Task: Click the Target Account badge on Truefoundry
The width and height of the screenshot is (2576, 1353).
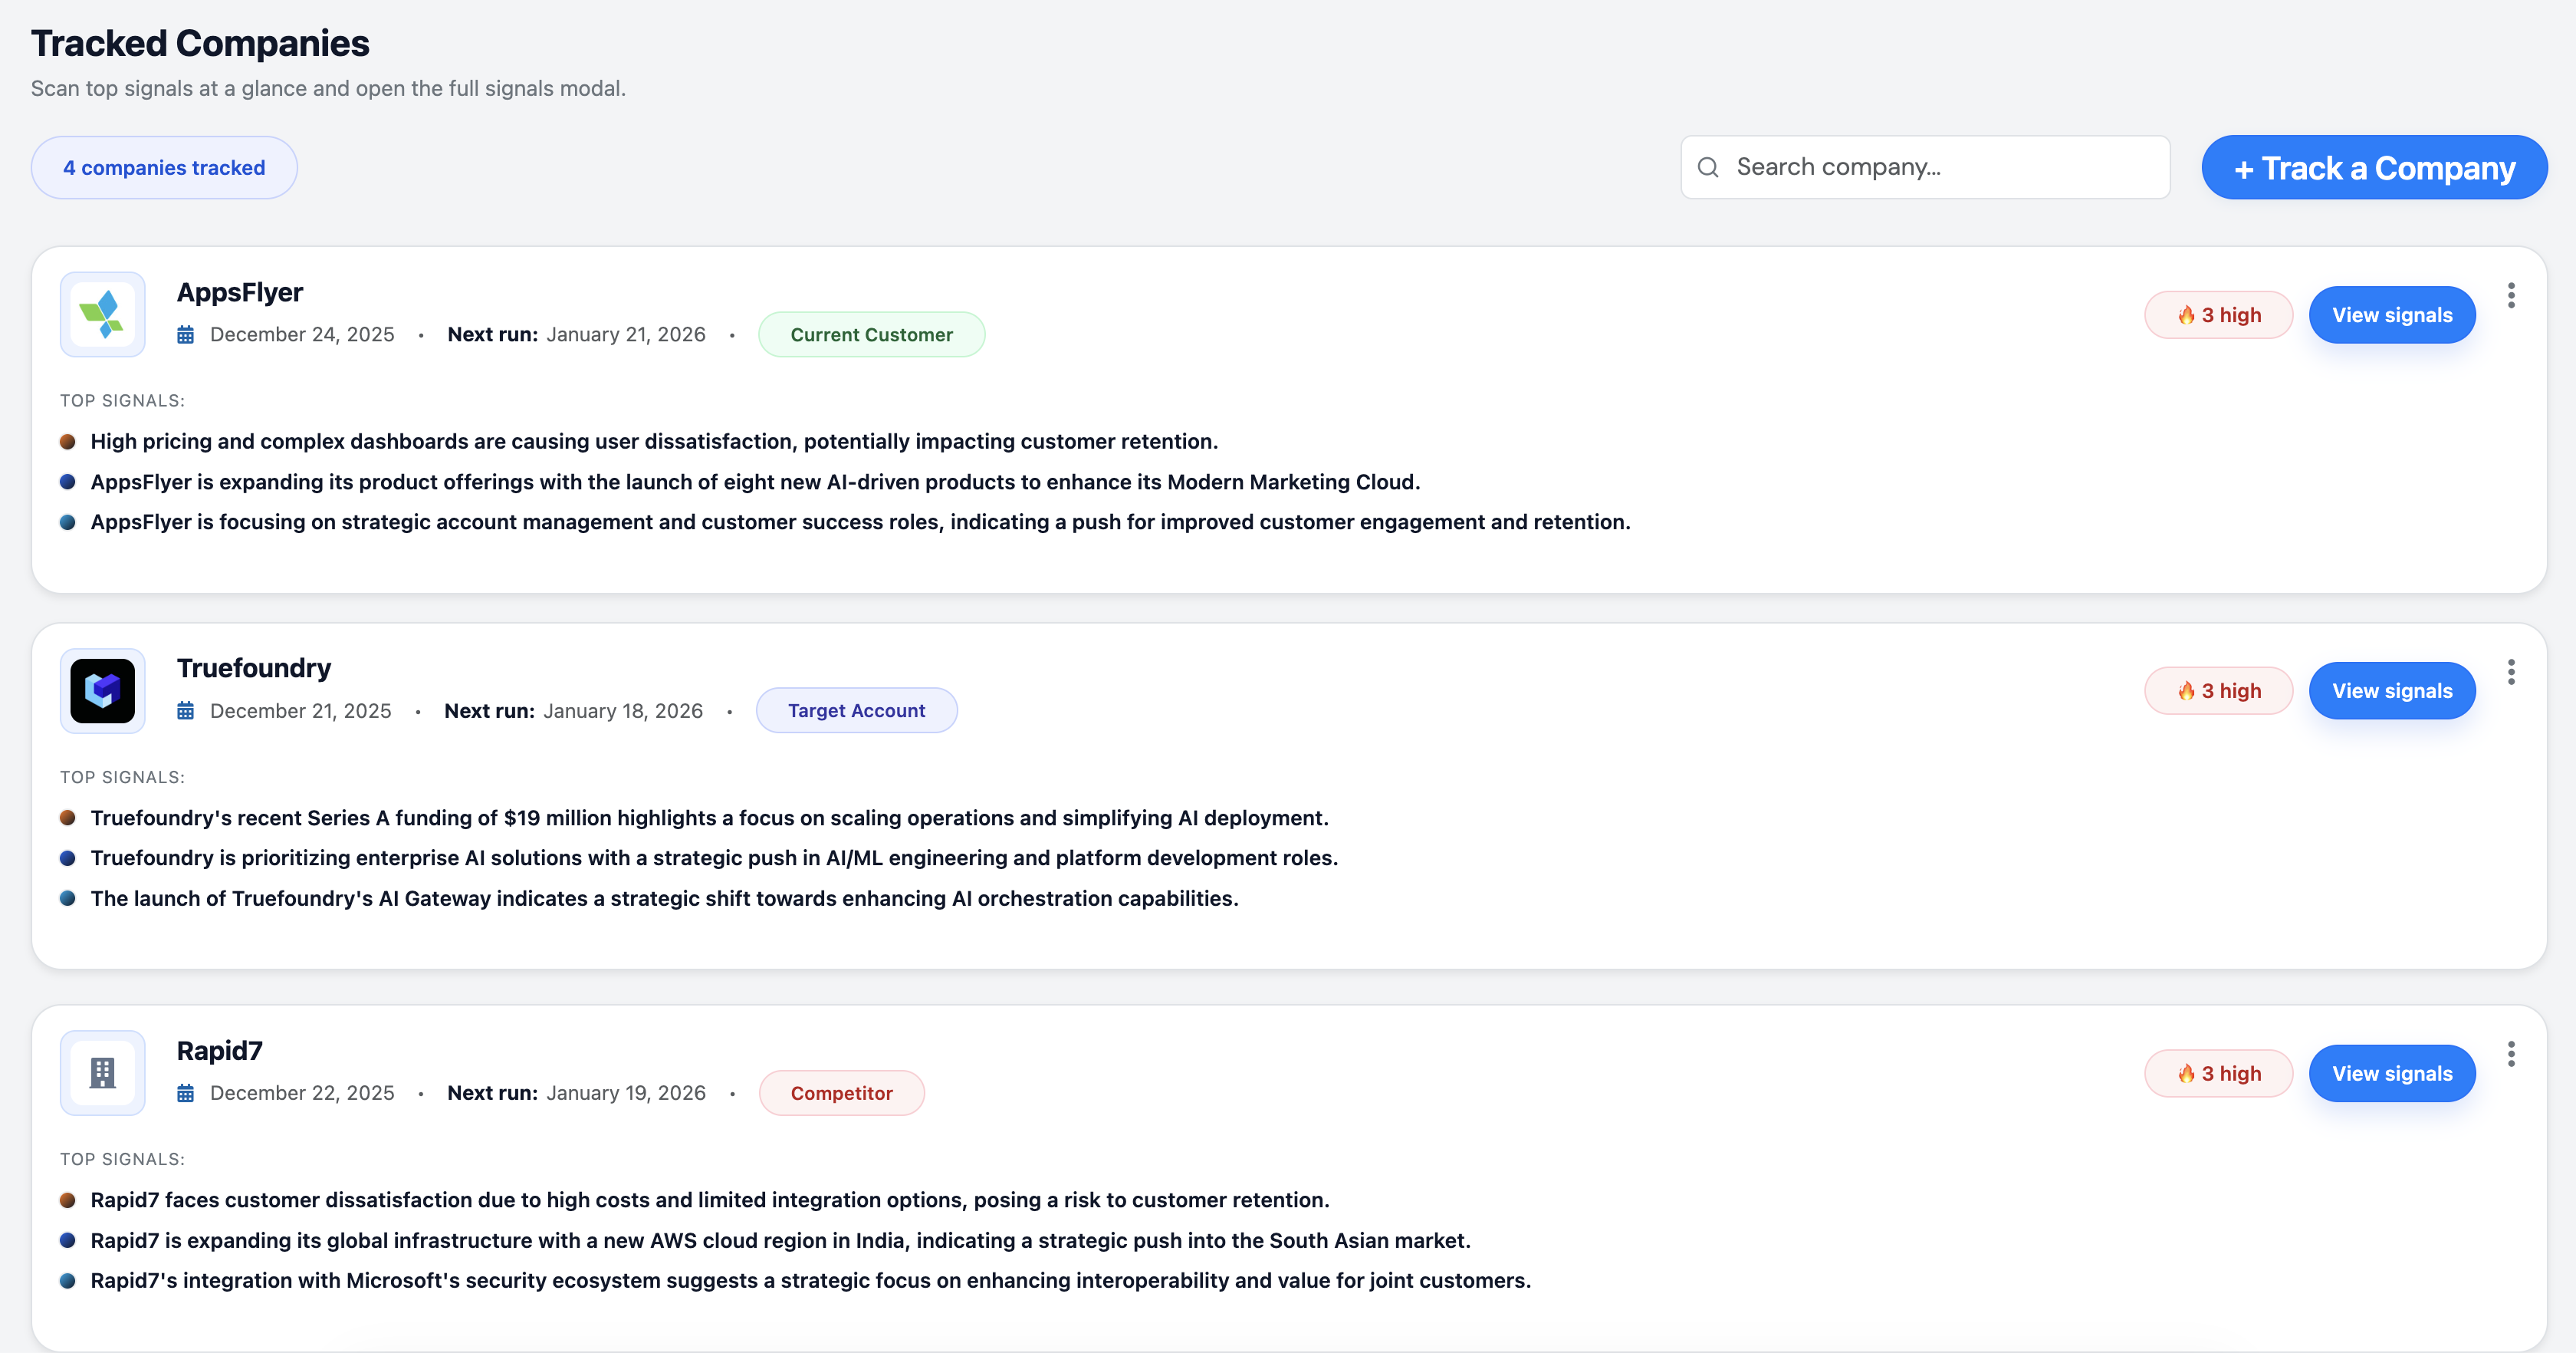Action: coord(856,709)
